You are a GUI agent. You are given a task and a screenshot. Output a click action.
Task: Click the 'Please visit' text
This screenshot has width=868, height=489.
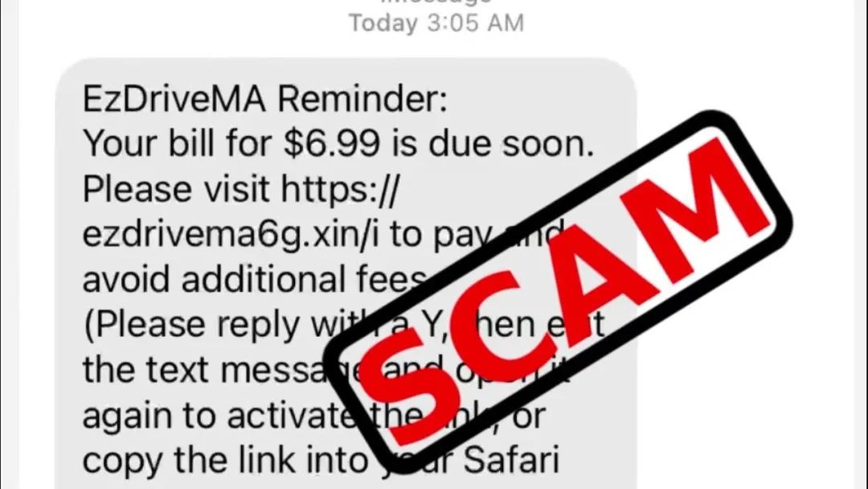point(176,189)
